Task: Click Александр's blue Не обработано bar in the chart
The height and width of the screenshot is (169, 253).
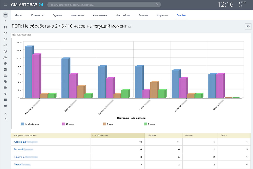Action: coord(28,72)
